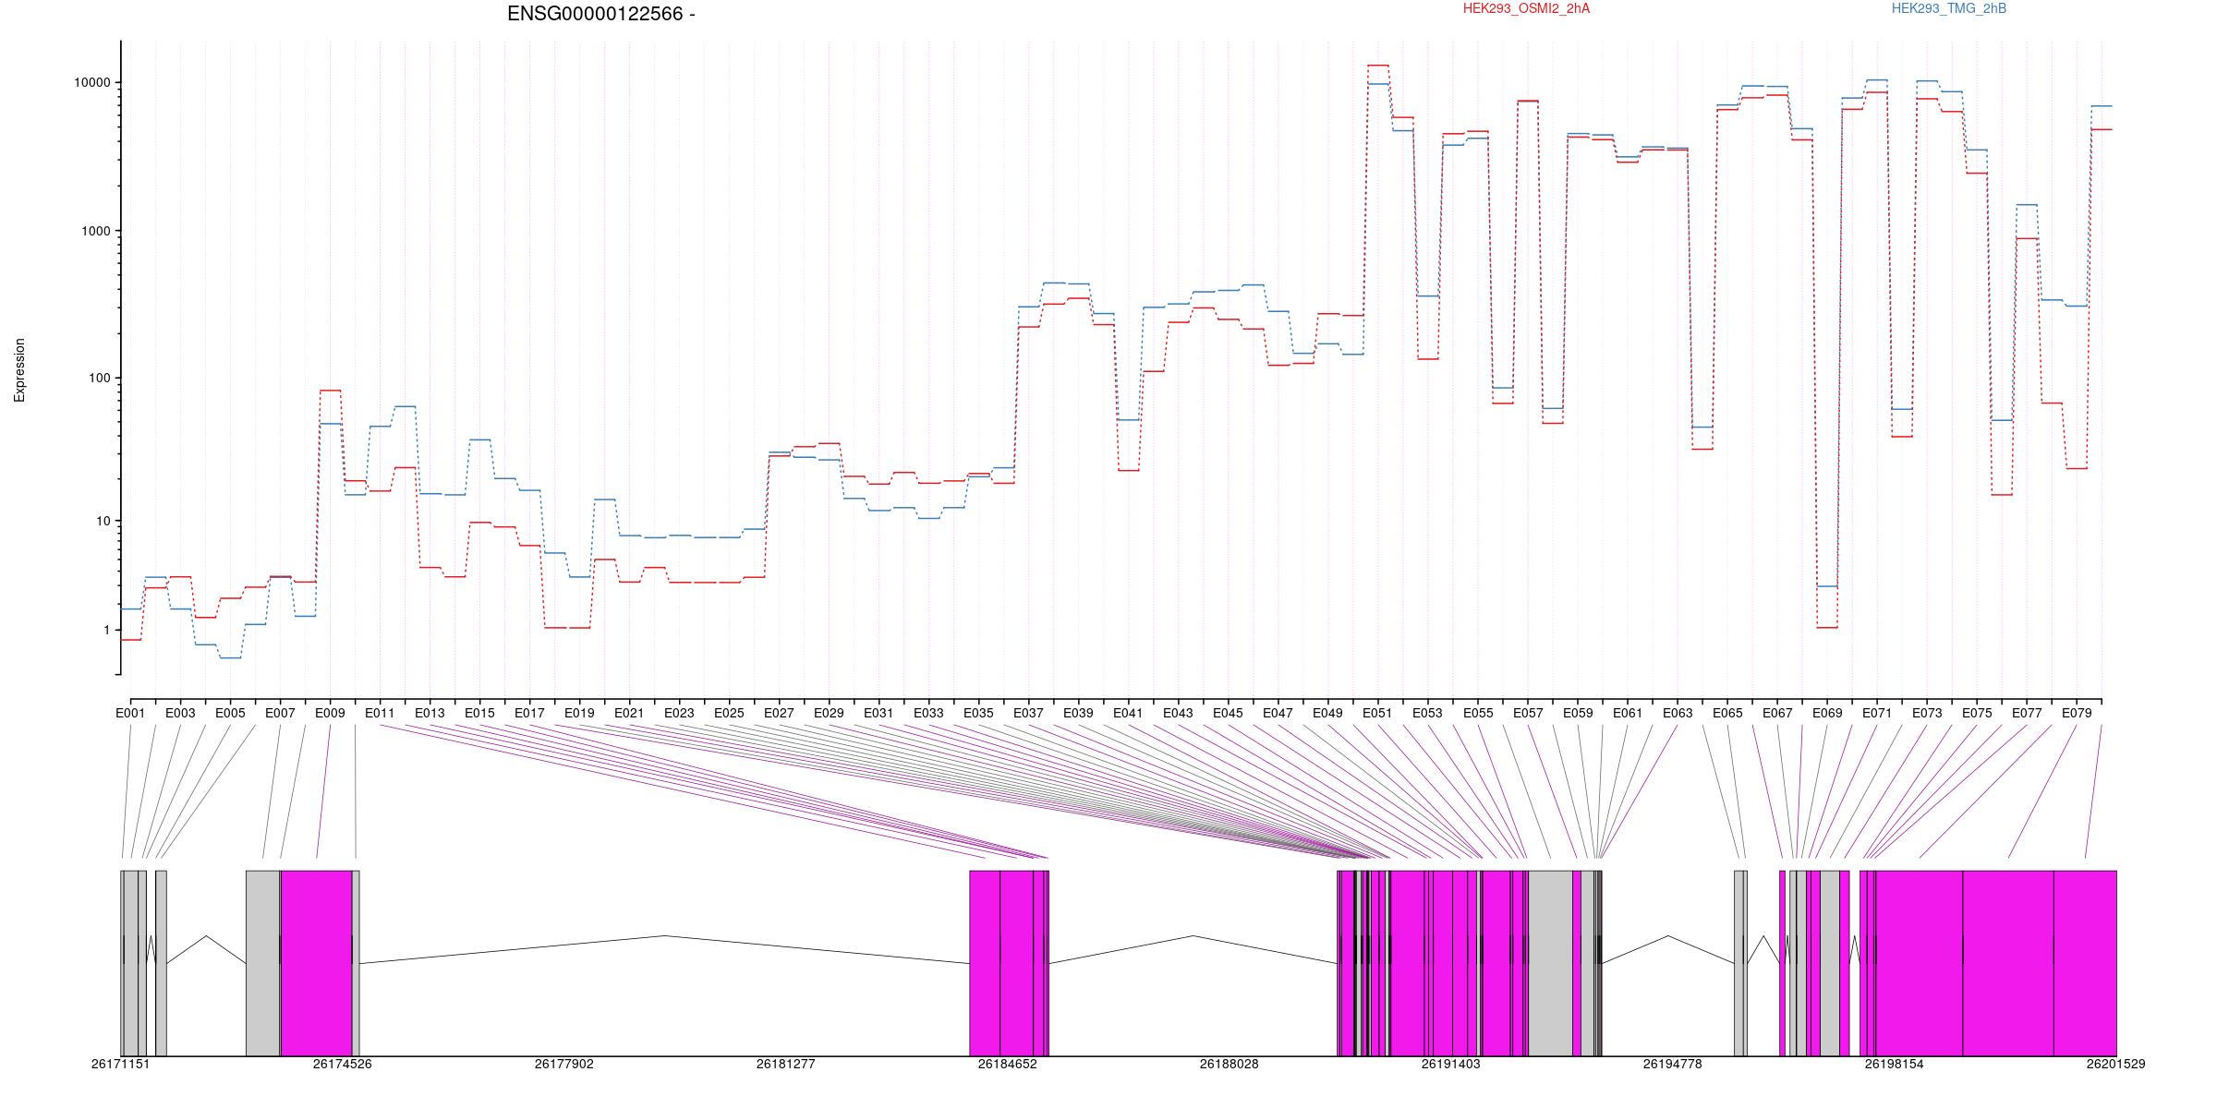Click exon label E077

pos(2027,713)
